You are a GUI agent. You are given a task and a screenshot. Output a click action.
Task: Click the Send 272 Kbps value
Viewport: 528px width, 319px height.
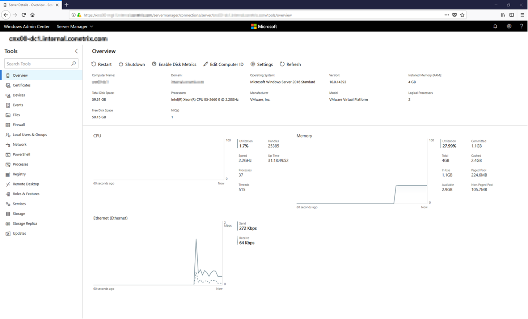[248, 229]
